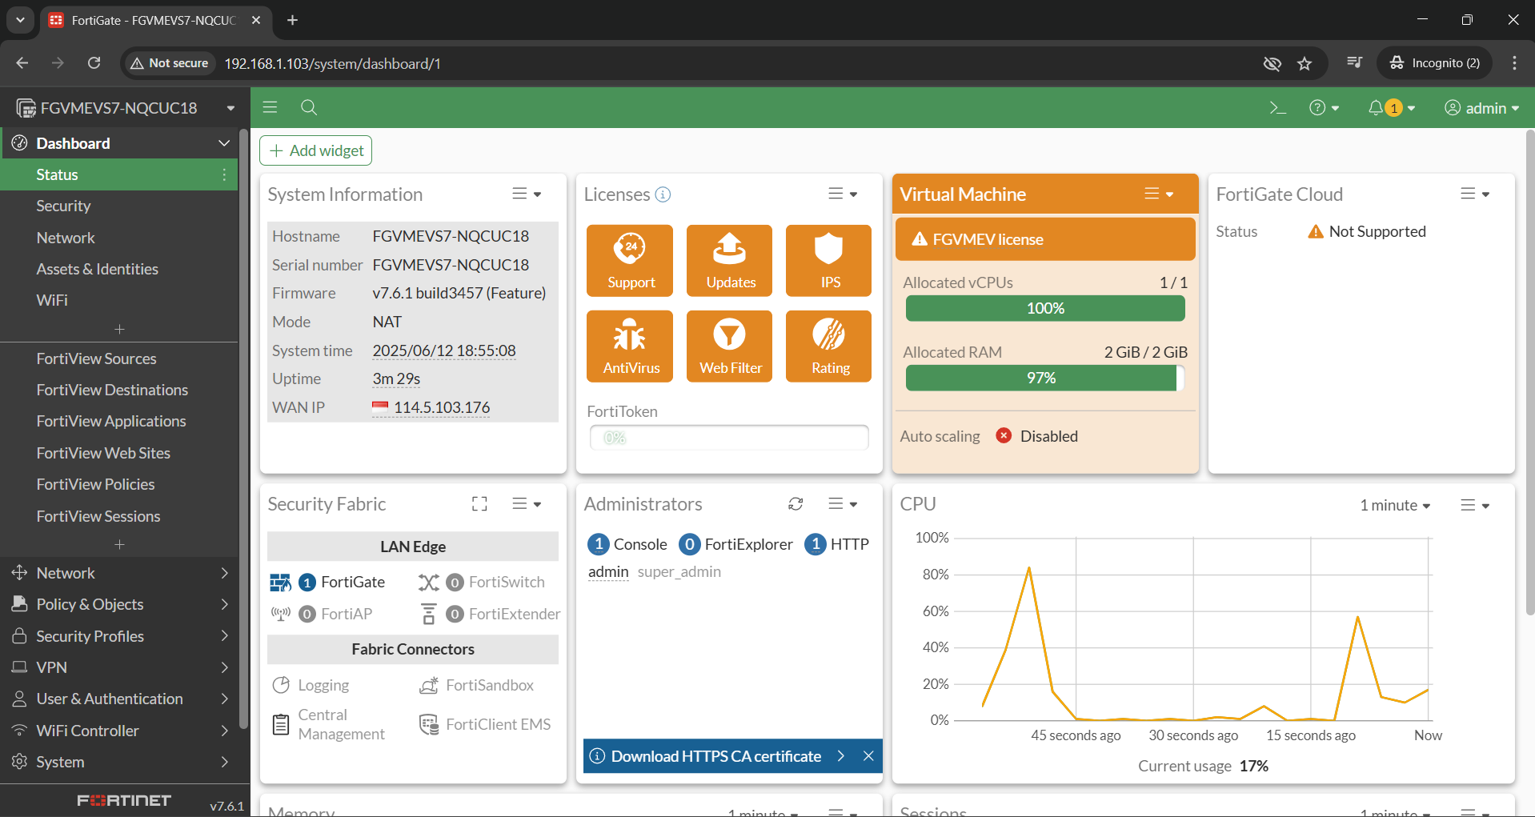Open the Administrators widget menu
1535x817 pixels.
click(x=843, y=504)
